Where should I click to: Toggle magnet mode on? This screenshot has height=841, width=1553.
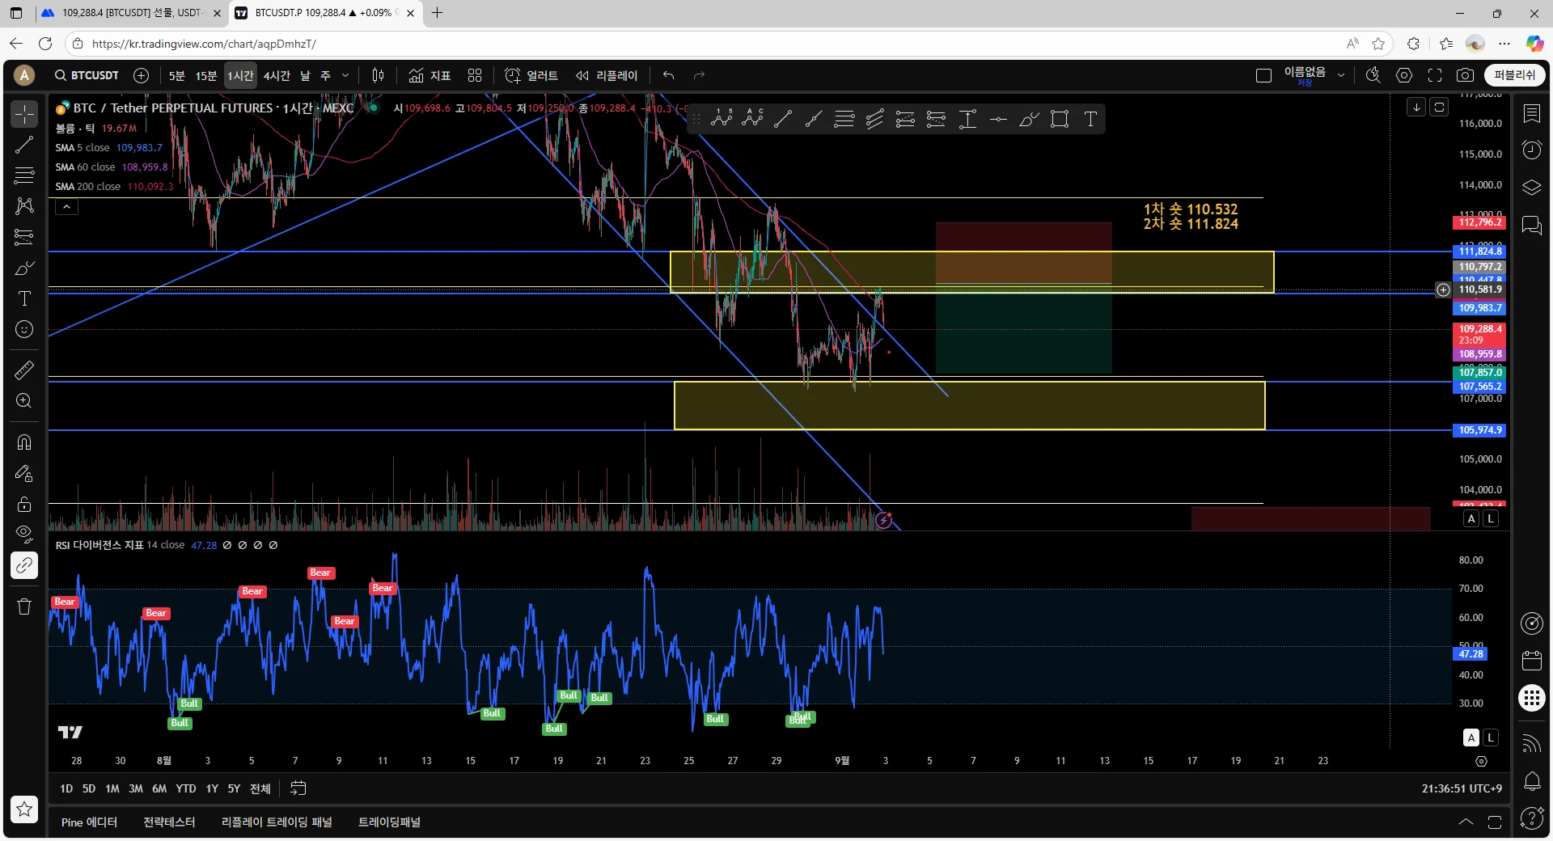tap(24, 442)
